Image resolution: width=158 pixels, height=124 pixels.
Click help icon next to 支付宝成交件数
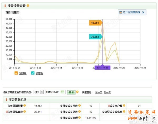click(79, 106)
